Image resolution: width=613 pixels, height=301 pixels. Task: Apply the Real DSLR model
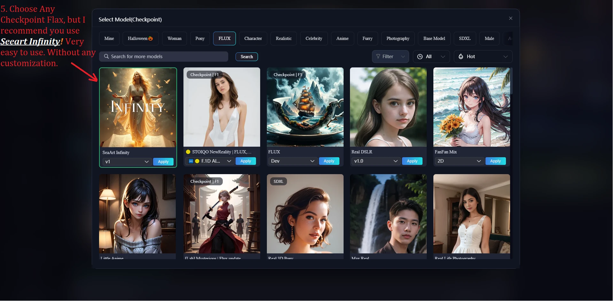pyautogui.click(x=412, y=161)
